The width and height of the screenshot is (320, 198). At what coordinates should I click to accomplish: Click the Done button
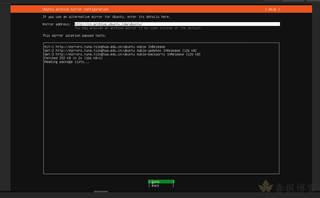click(161, 182)
